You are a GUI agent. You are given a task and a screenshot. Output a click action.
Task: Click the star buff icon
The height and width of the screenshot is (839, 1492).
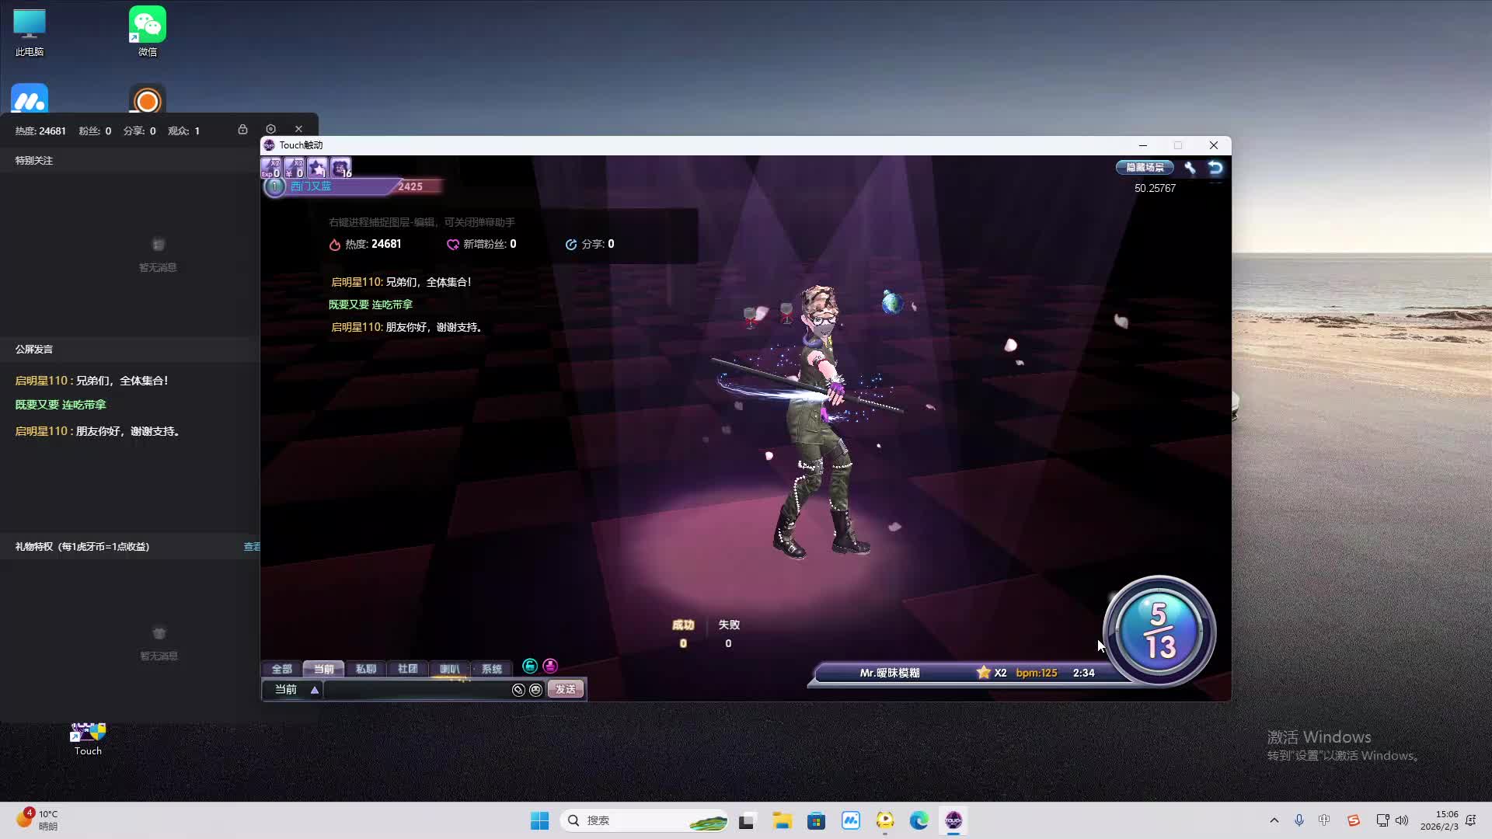[317, 167]
